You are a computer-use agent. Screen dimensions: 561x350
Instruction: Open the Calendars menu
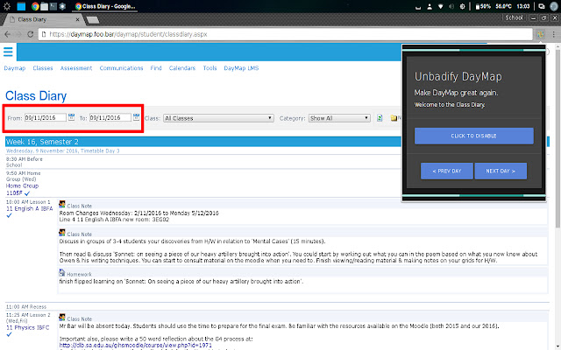[181, 67]
